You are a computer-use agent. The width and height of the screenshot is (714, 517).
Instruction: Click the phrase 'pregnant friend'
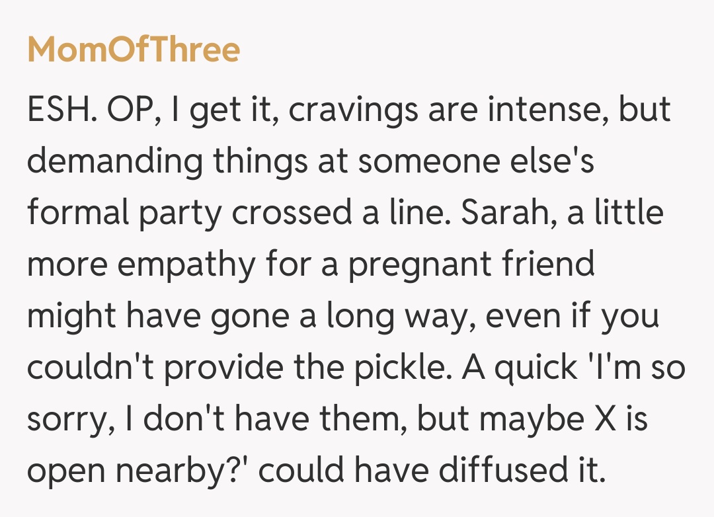tap(471, 265)
